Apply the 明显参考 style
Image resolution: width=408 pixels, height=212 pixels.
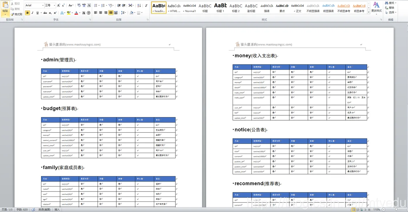coord(359,8)
